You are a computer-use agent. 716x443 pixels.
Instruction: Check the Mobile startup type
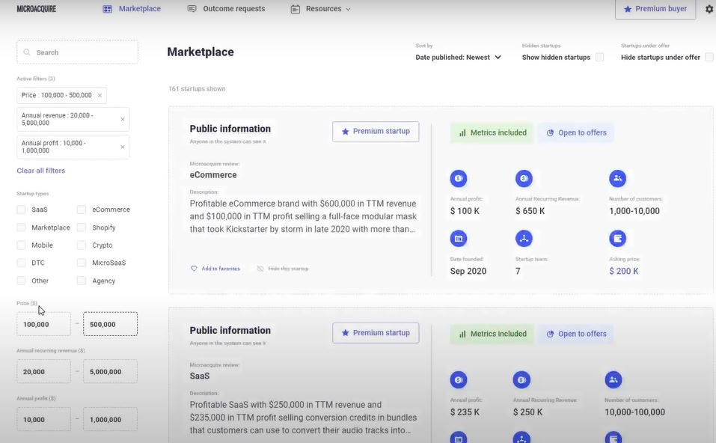pos(21,245)
